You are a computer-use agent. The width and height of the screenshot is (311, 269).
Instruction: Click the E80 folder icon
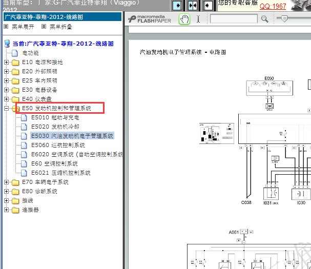(15, 192)
